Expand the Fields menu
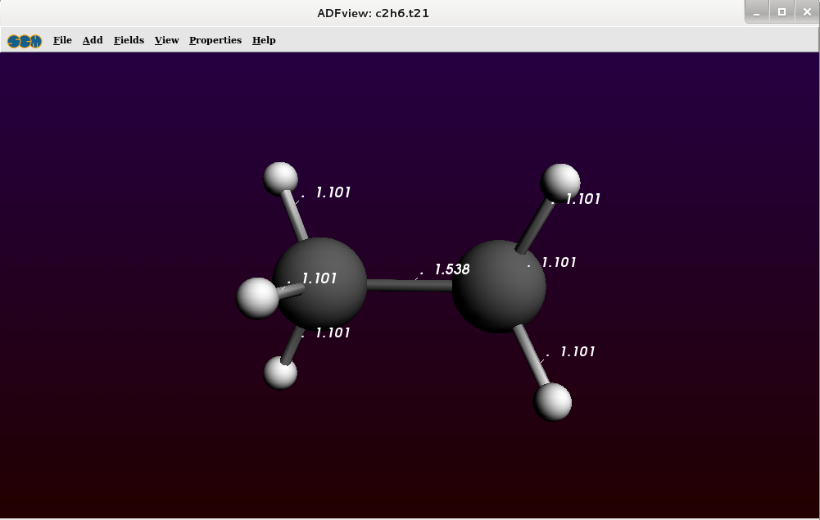The height and width of the screenshot is (520, 820). pos(129,40)
